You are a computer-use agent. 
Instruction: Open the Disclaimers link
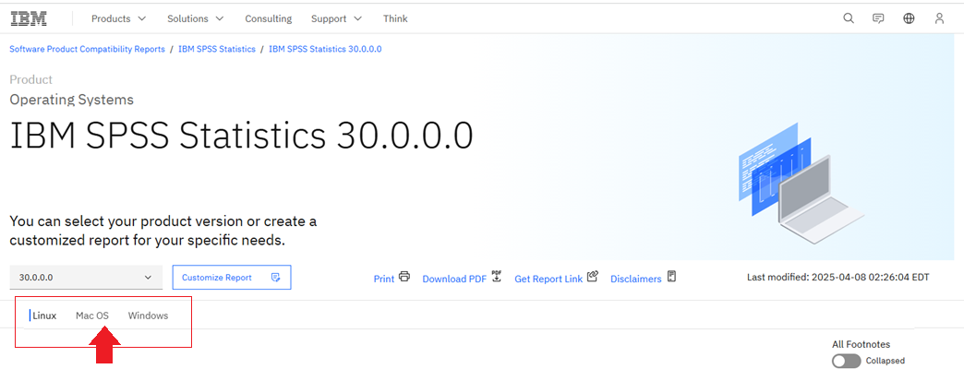[635, 279]
